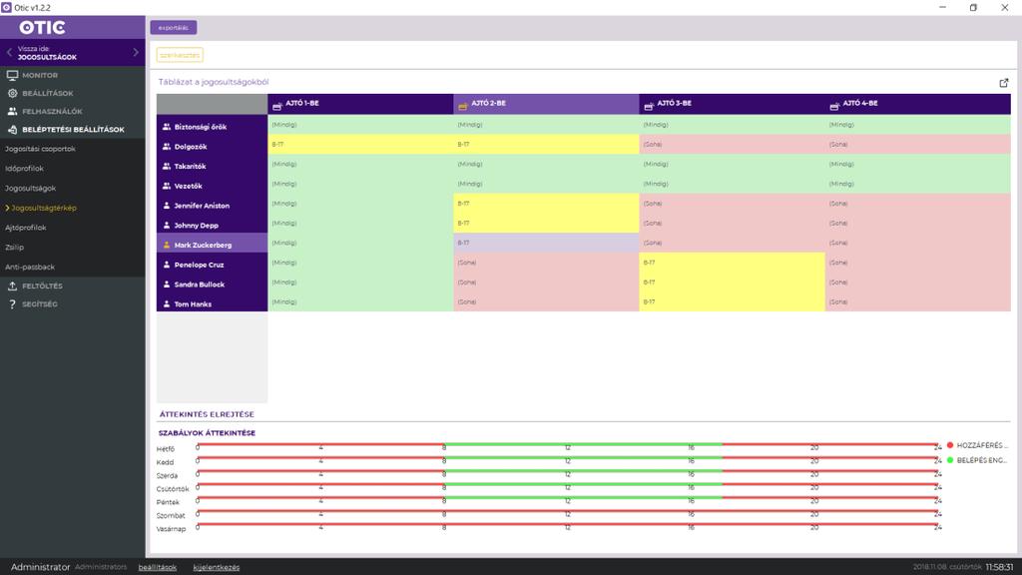Click the group icon of Vezetők
Image resolution: width=1022 pixels, height=575 pixels.
pyautogui.click(x=167, y=185)
